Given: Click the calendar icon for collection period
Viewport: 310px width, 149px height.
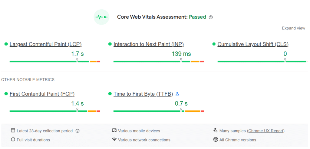Looking at the screenshot, I should pyautogui.click(x=13, y=131).
